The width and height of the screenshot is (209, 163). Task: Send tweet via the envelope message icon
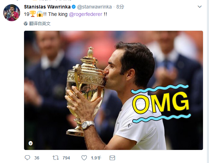pos(112,158)
